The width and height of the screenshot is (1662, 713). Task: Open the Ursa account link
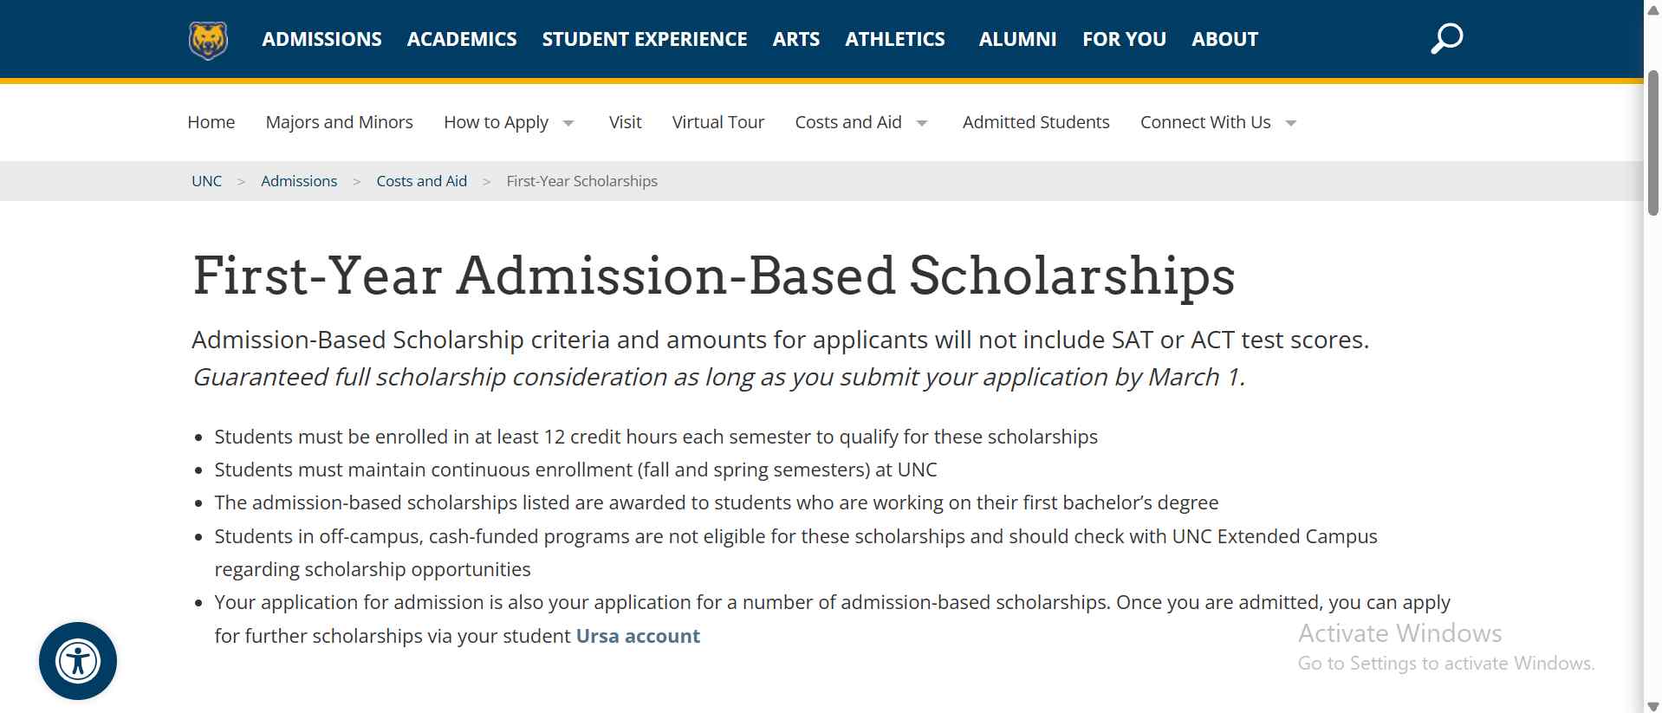point(637,635)
